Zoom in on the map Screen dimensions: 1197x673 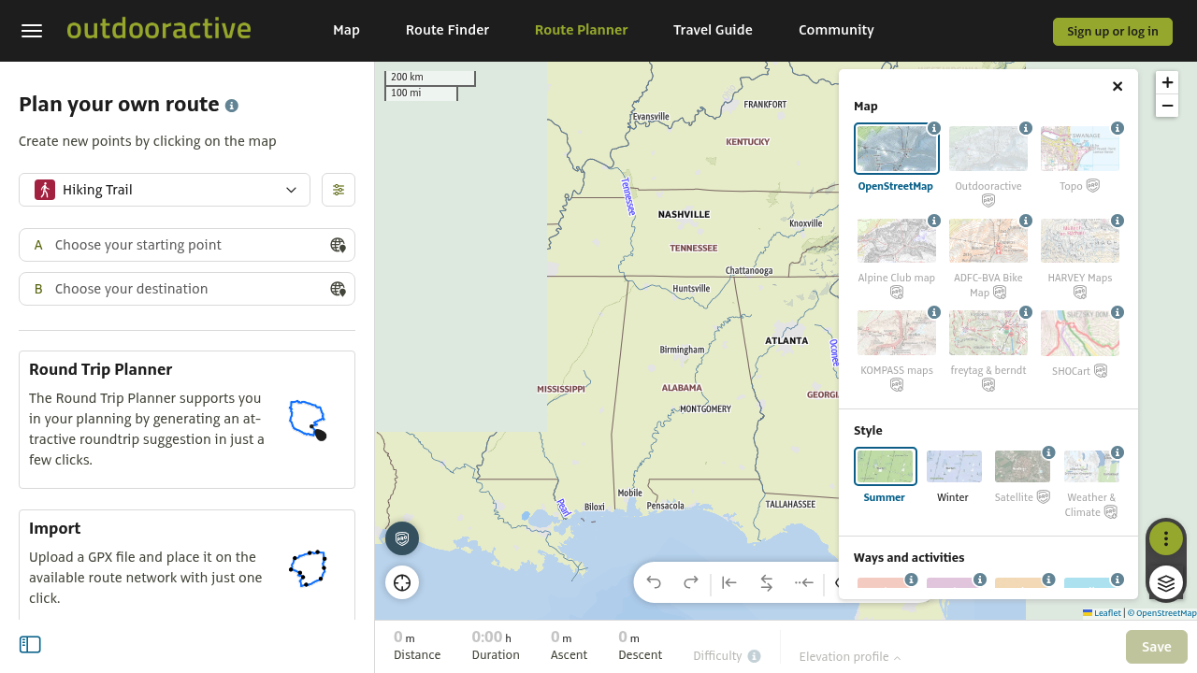click(x=1167, y=82)
